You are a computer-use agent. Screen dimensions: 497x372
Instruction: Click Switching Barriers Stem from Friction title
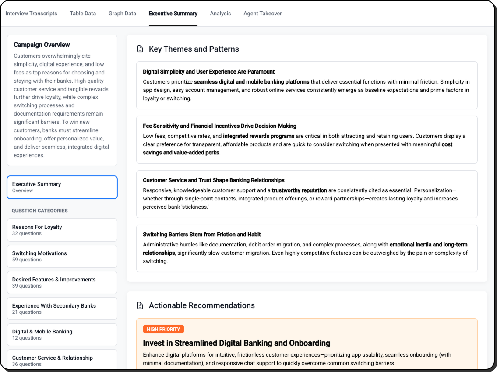pos(201,235)
